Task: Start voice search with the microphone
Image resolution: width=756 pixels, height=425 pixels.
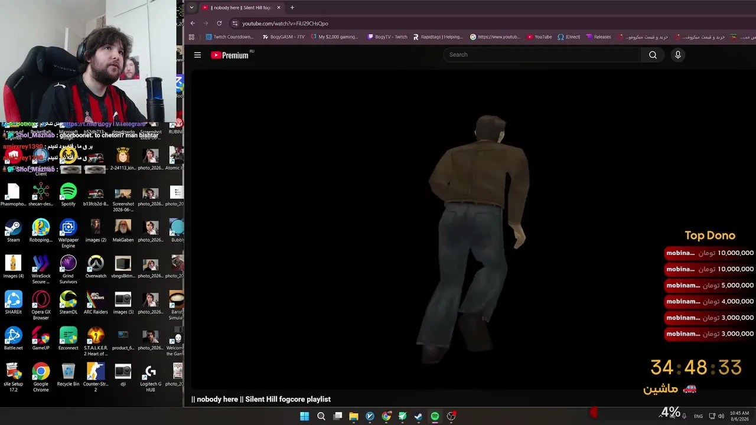Action: (677, 55)
